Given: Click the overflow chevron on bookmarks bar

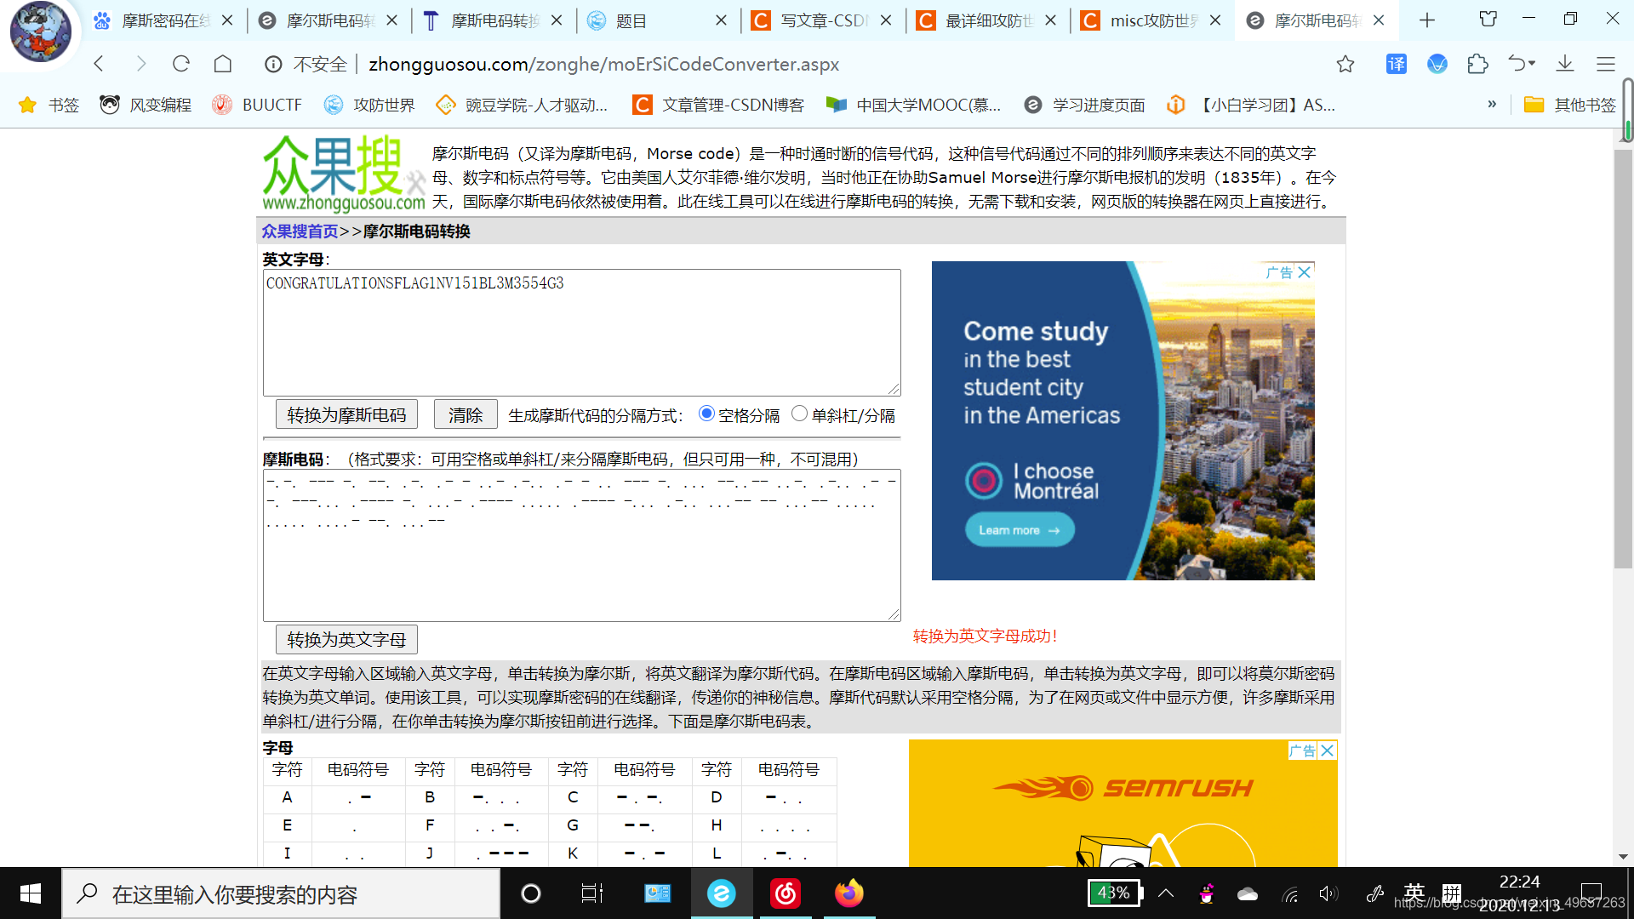Looking at the screenshot, I should click(x=1492, y=104).
